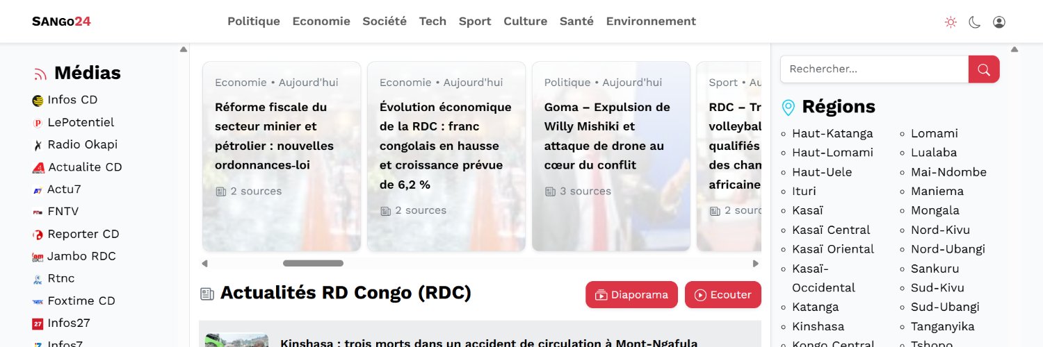
Task: Click the carousel's right scroll arrow
Action: point(756,264)
